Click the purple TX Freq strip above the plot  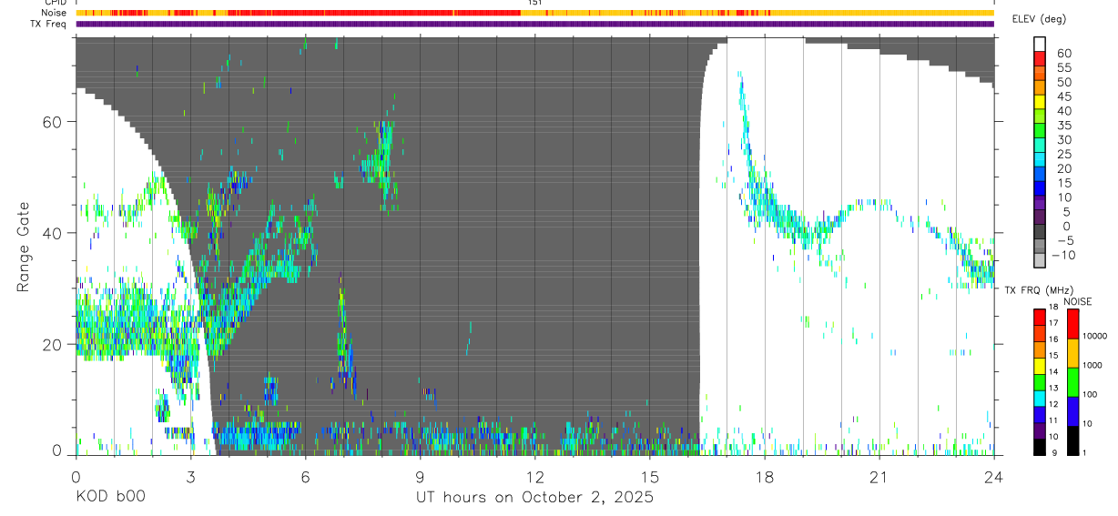(x=534, y=24)
